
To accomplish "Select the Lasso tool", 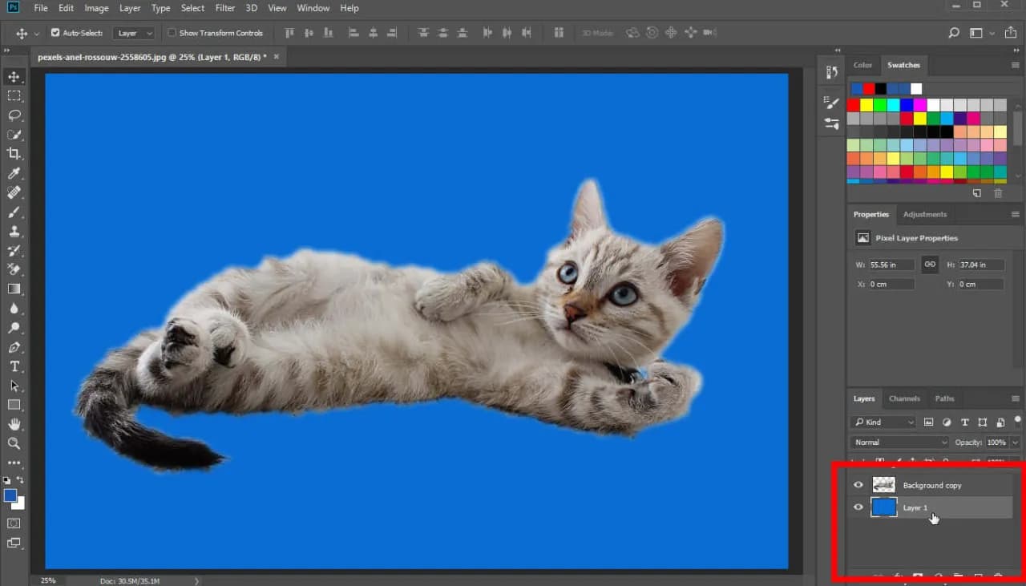I will tap(14, 115).
